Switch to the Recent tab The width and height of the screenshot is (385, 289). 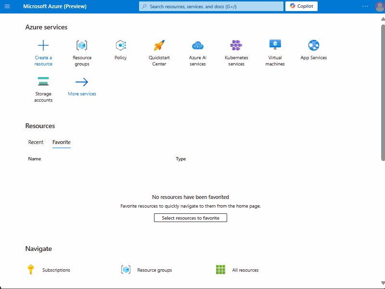click(36, 142)
